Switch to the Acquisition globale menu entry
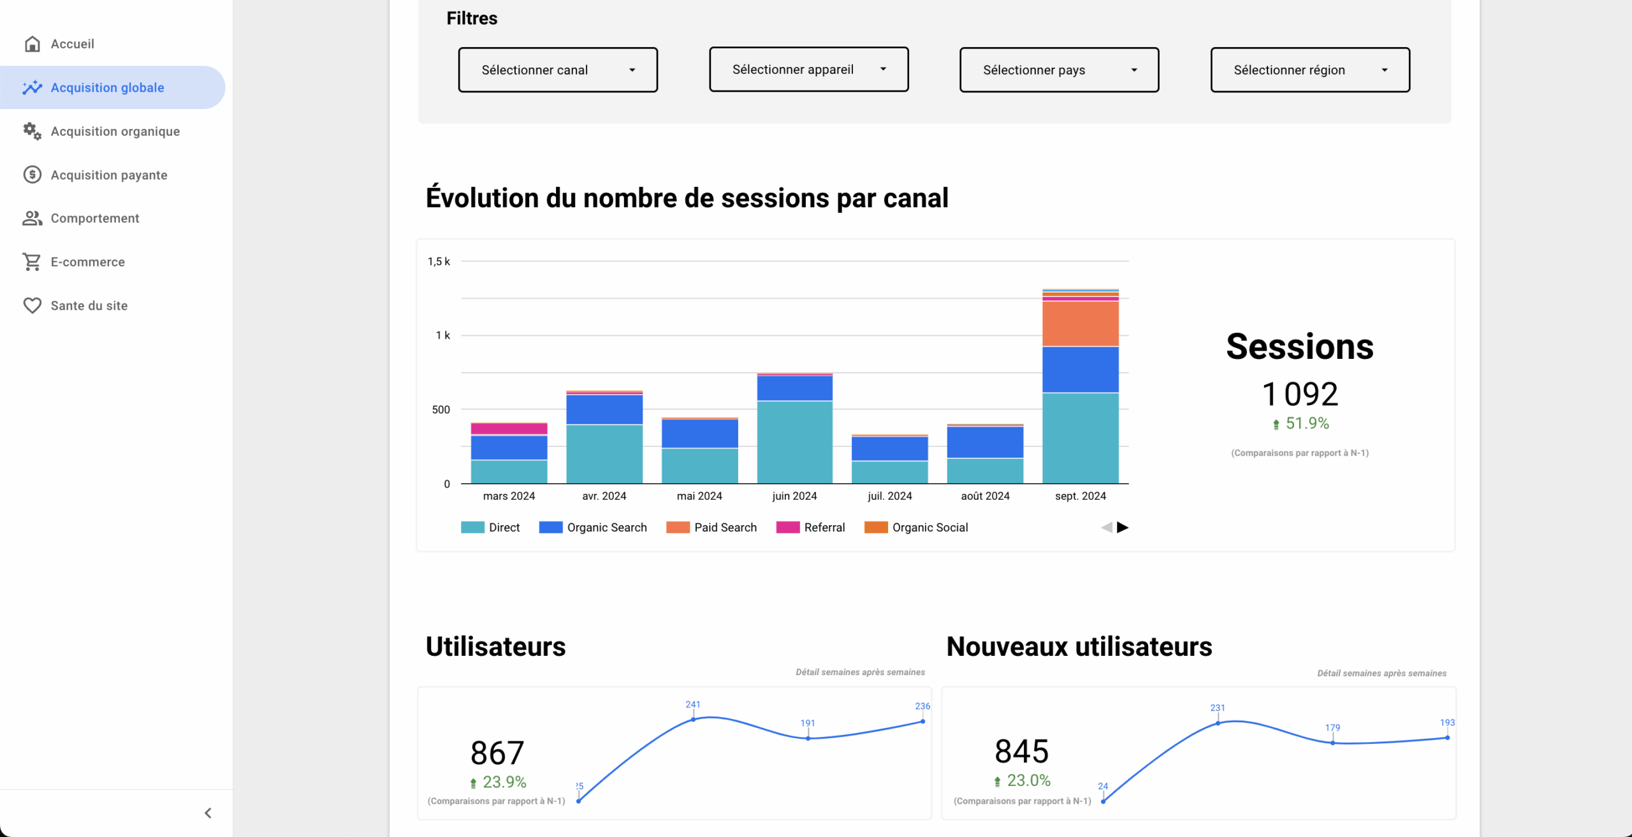Image resolution: width=1632 pixels, height=837 pixels. [107, 87]
